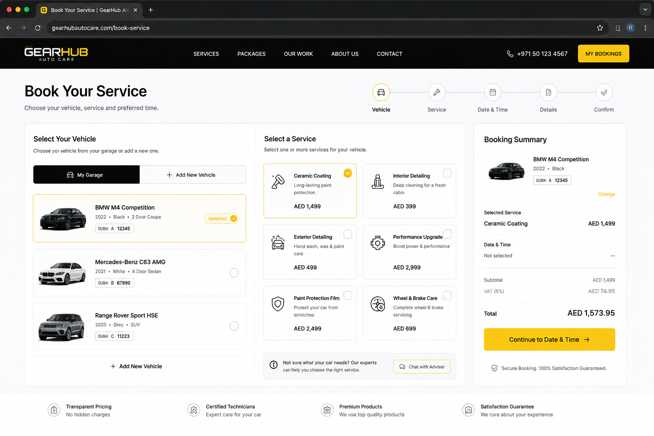Open the browser three-dot menu
The width and height of the screenshot is (654, 436).
[645, 28]
